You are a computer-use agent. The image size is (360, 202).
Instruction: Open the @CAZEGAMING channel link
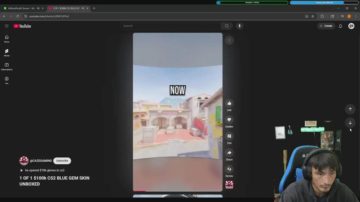pyautogui.click(x=41, y=161)
